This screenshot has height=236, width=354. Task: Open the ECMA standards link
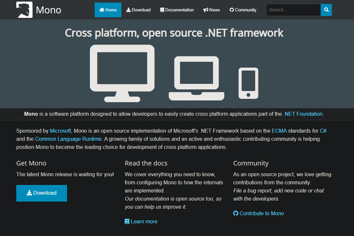coord(279,131)
